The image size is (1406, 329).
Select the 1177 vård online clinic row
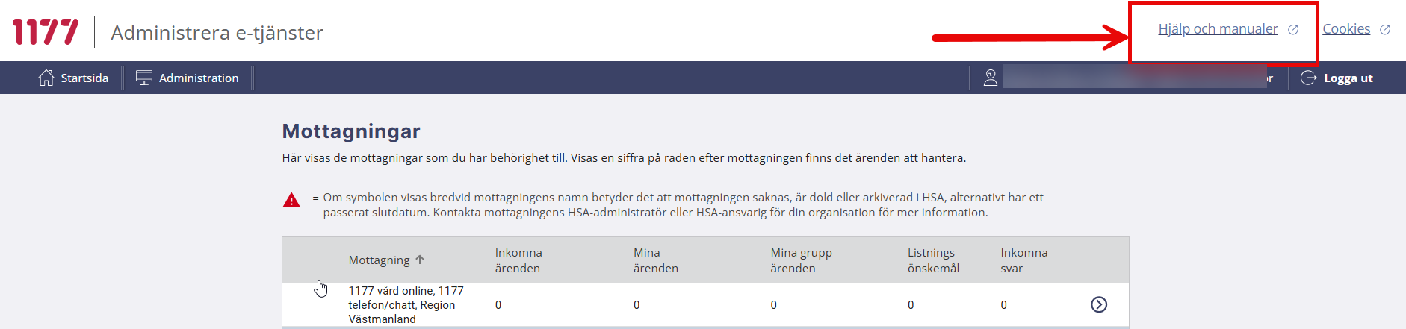click(x=406, y=304)
